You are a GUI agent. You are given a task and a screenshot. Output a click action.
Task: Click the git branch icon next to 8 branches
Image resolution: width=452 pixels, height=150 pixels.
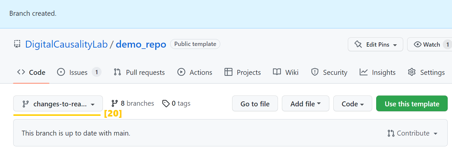coord(115,104)
